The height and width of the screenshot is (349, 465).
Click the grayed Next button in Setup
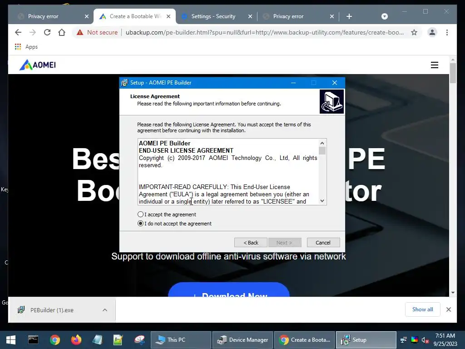pos(285,243)
